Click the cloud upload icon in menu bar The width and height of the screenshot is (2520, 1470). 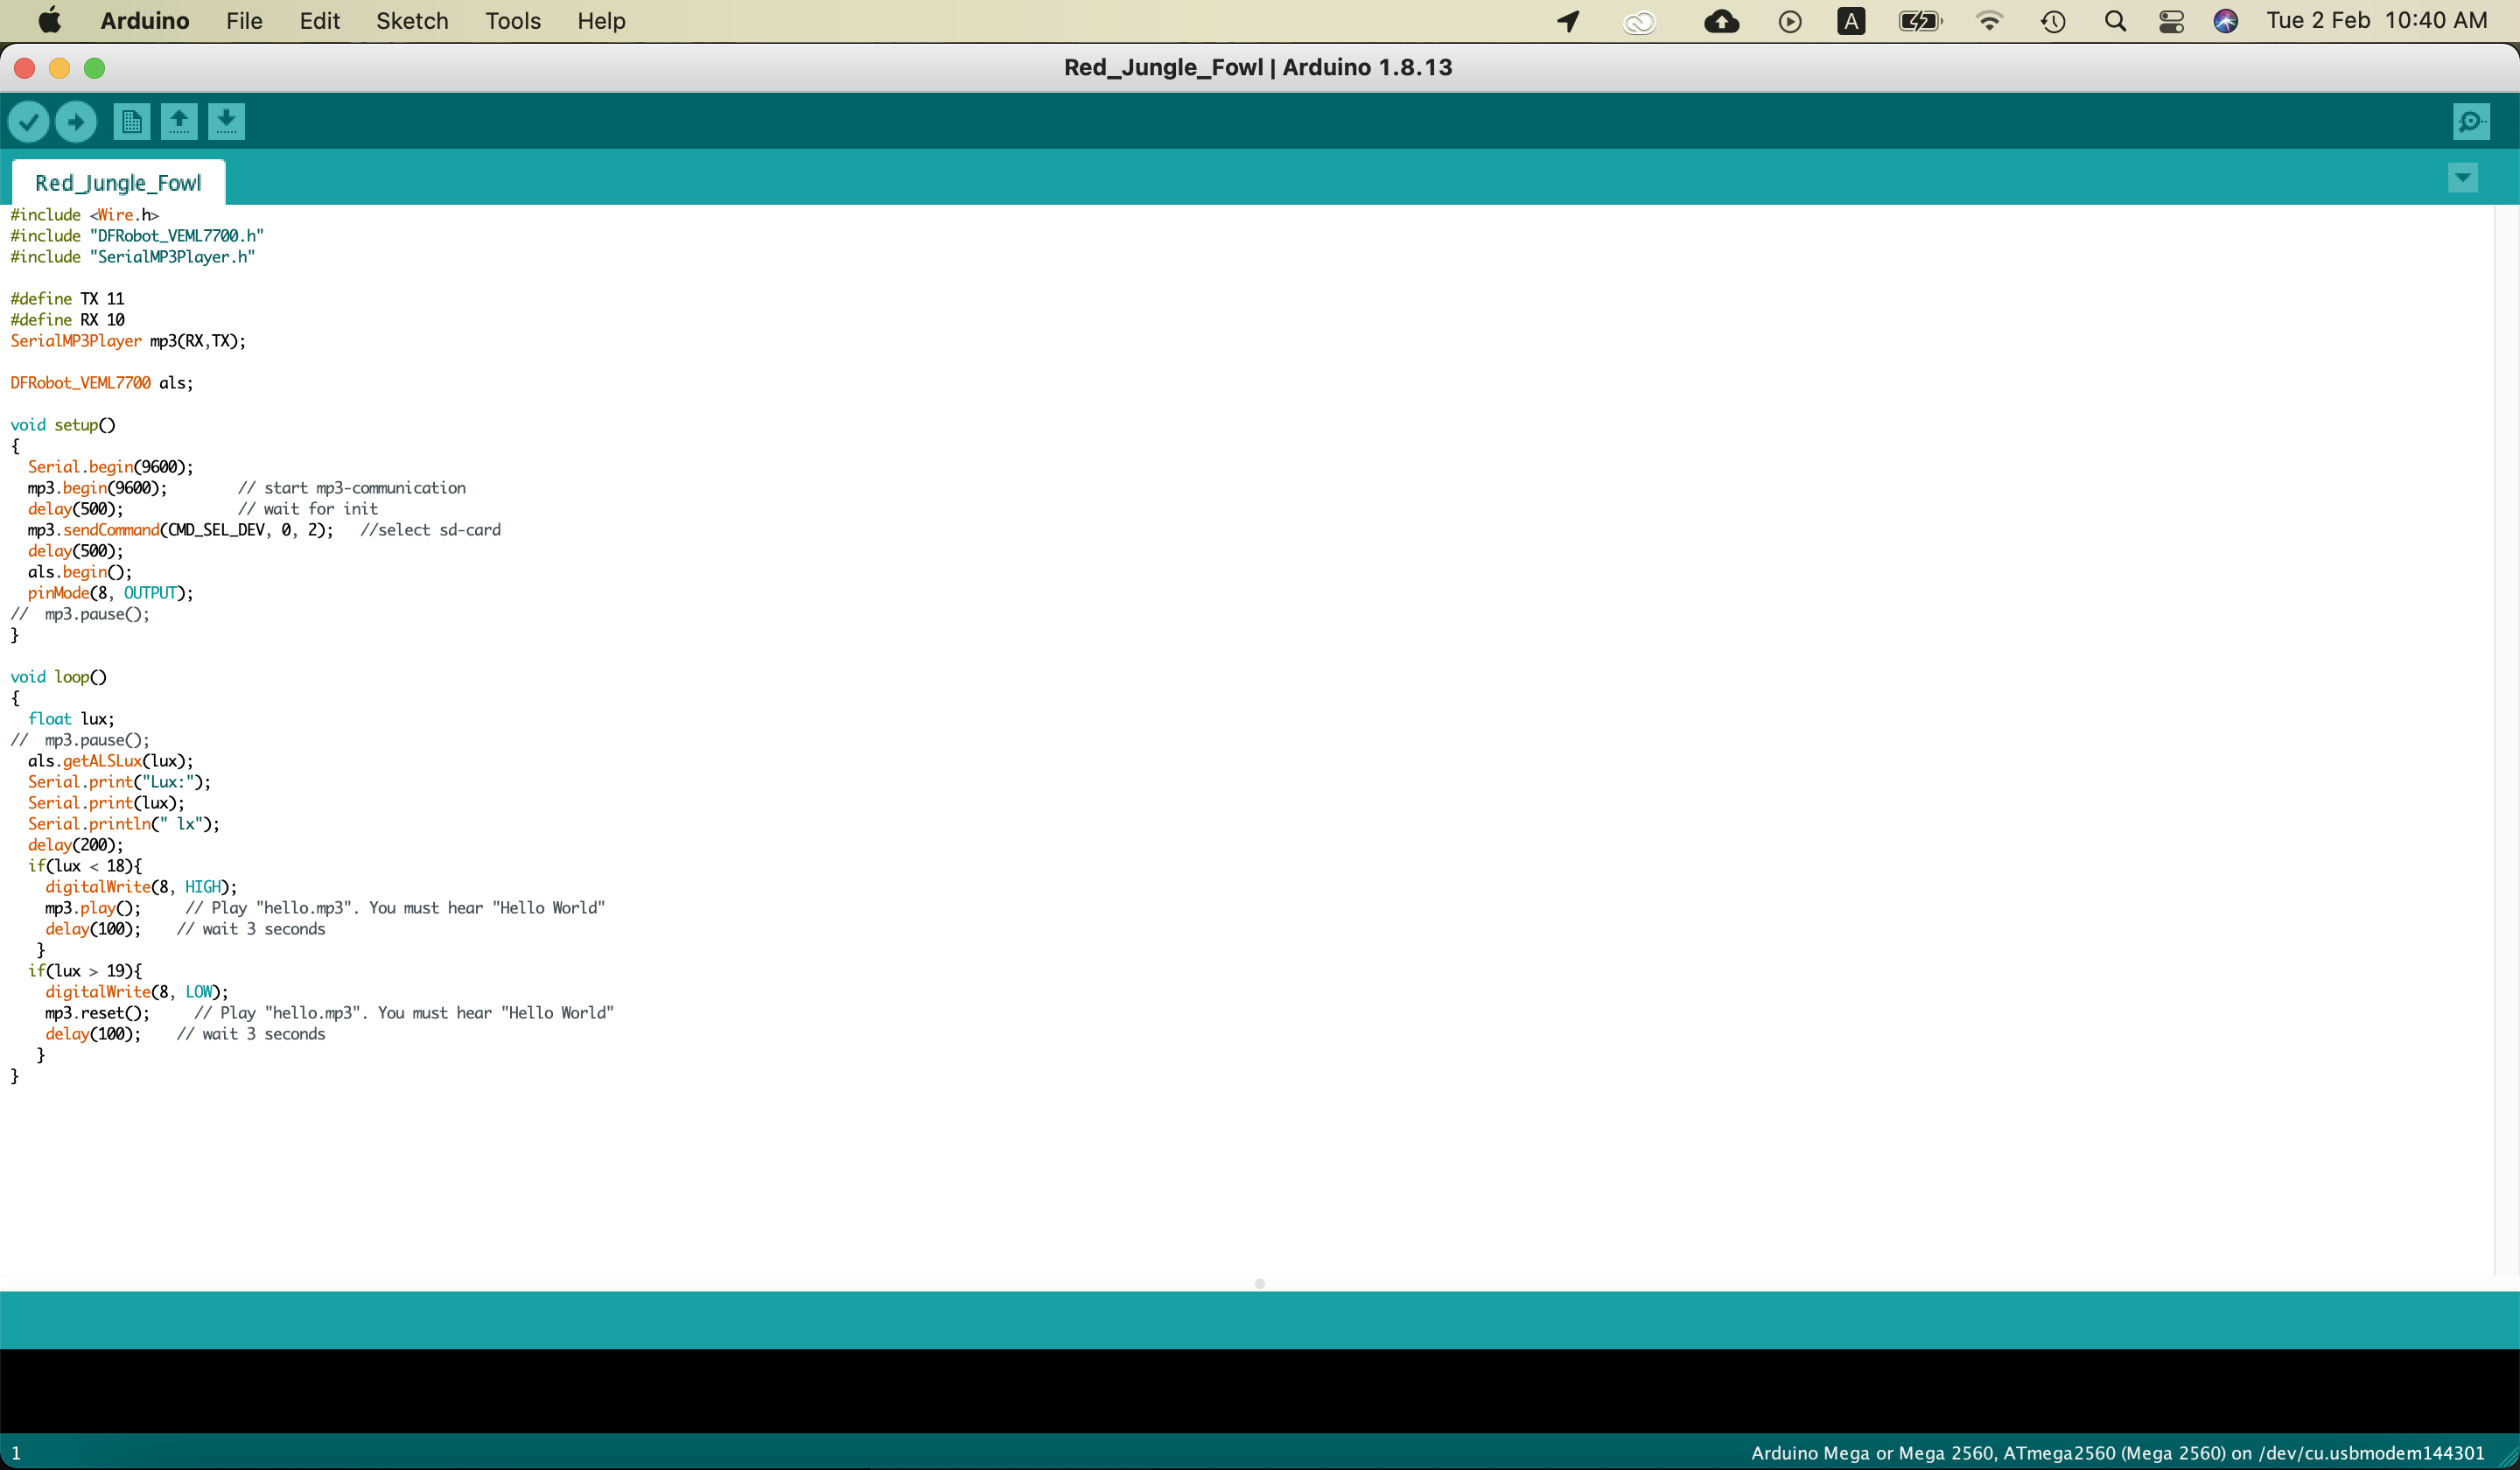[x=1722, y=21]
